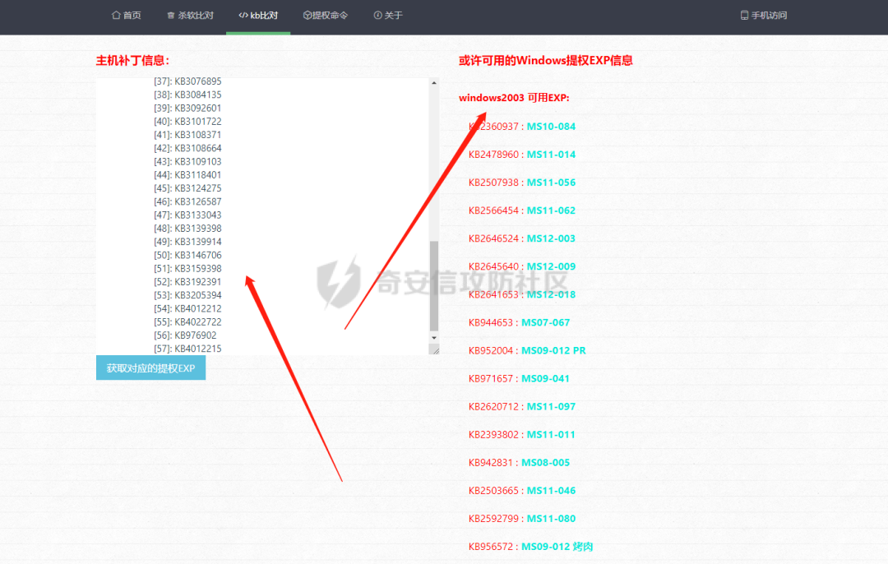Open the 杀软比对 navigation item

click(190, 16)
